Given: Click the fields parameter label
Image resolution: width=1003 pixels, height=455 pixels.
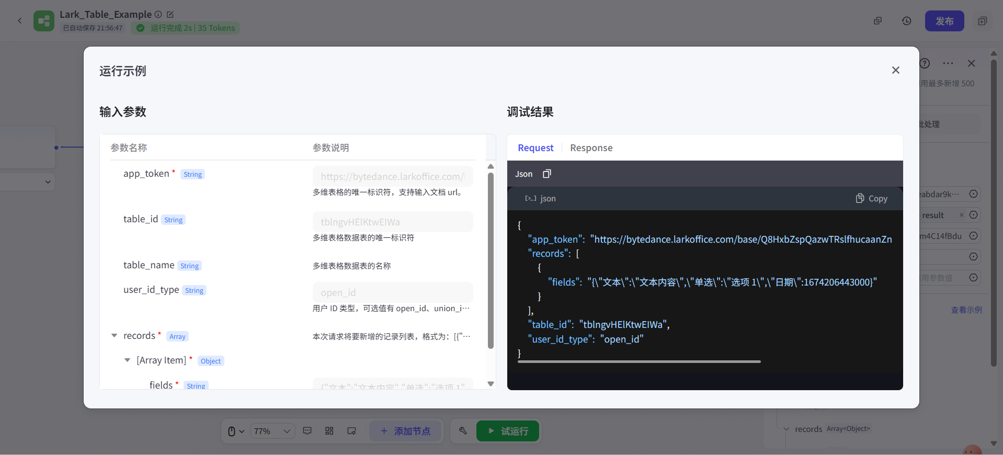Looking at the screenshot, I should tap(161, 385).
